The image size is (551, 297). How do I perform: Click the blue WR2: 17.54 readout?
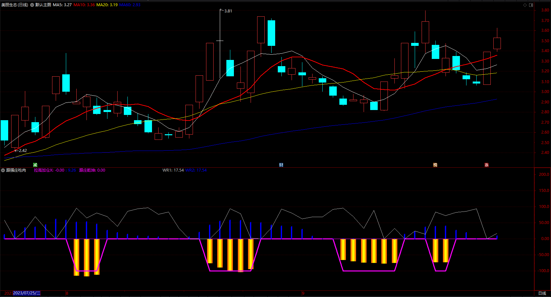pos(196,170)
